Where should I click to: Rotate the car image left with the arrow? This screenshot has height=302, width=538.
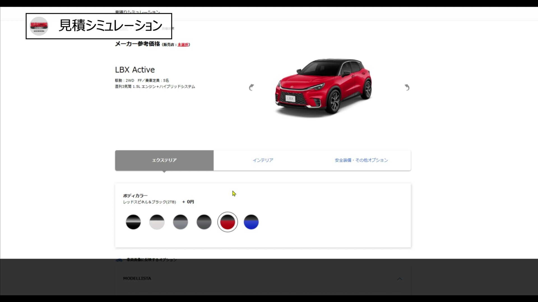pos(251,87)
